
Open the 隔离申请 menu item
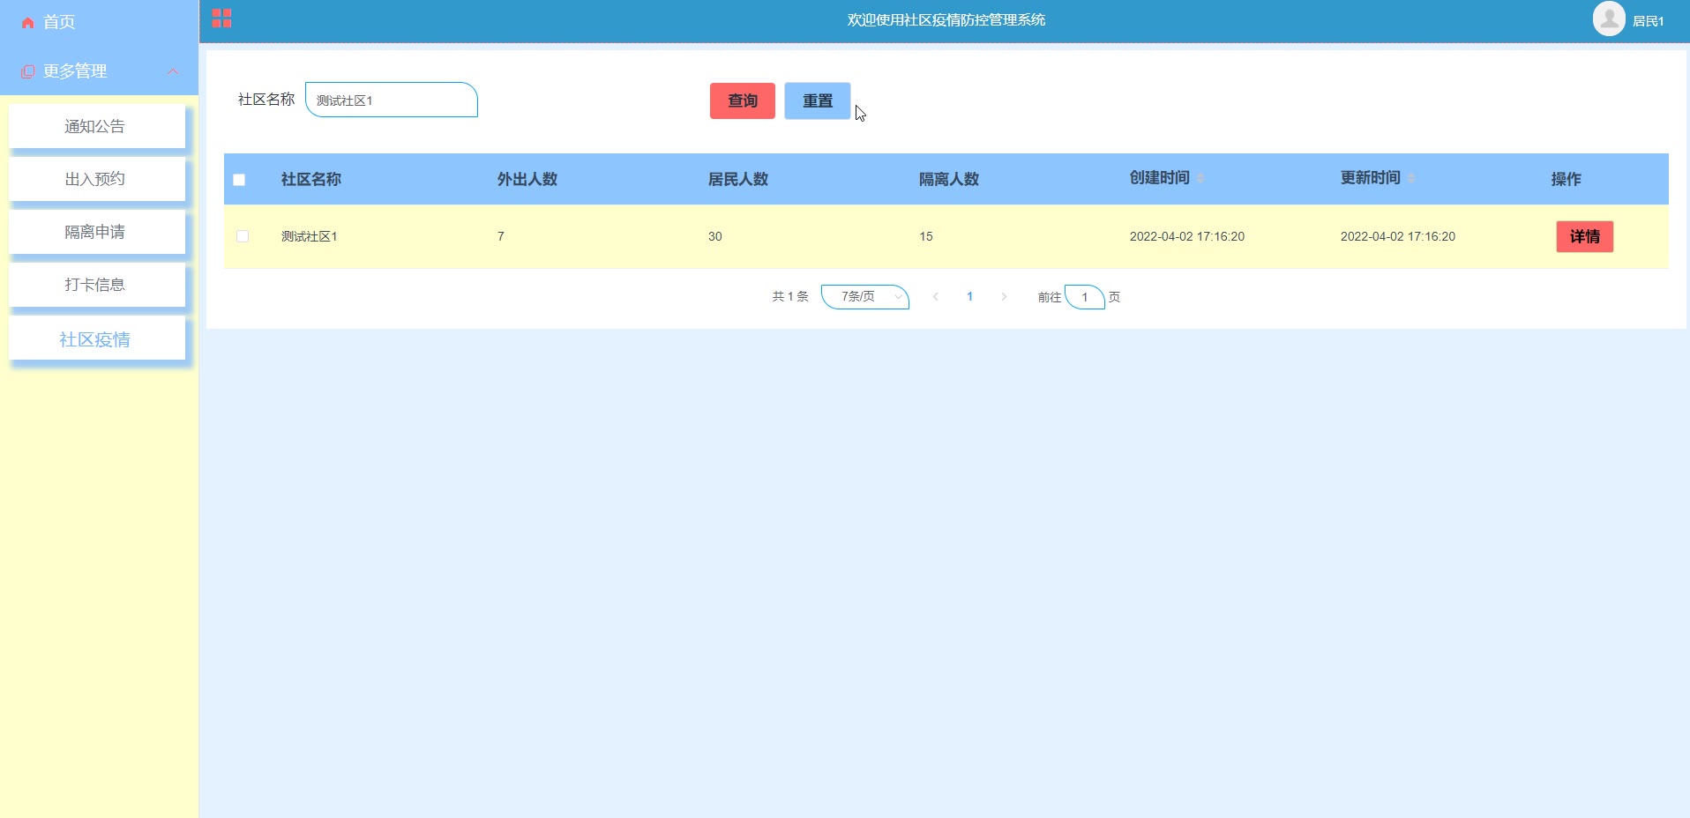pos(96,233)
